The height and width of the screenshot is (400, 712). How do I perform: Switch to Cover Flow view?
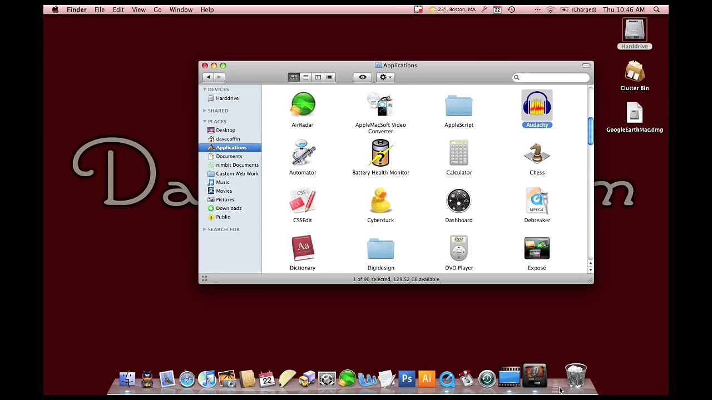point(330,77)
